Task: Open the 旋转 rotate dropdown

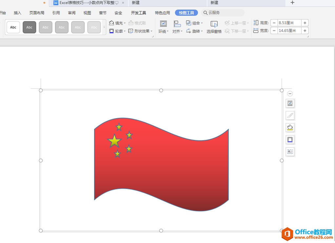Action: pyautogui.click(x=194, y=31)
